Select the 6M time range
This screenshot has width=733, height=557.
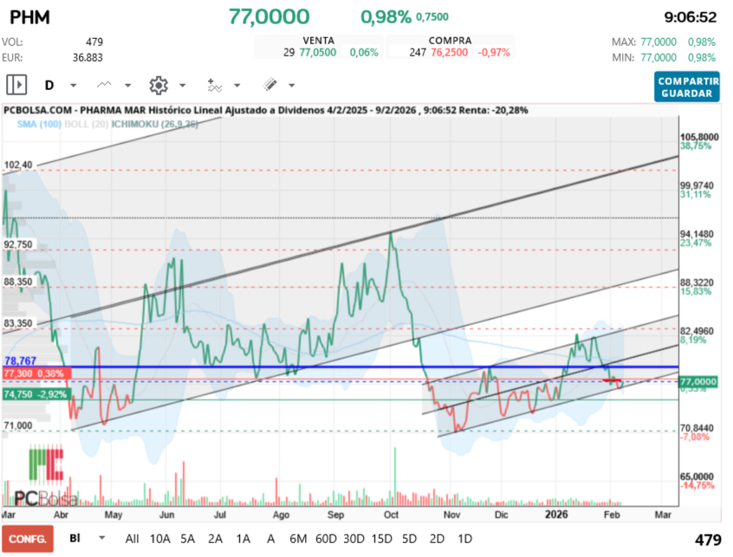pyautogui.click(x=298, y=539)
